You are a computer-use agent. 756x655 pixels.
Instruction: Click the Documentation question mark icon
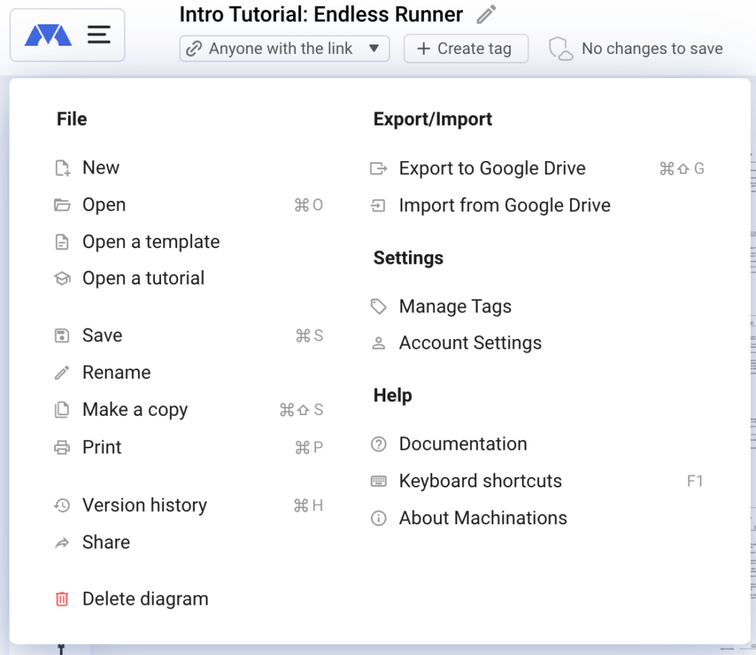click(379, 444)
